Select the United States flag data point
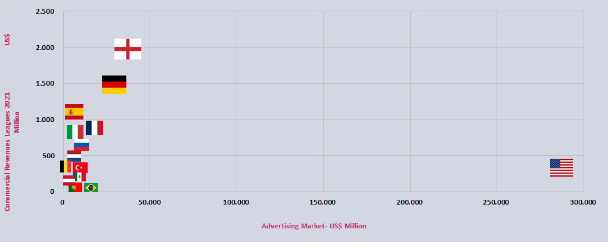 561,168
